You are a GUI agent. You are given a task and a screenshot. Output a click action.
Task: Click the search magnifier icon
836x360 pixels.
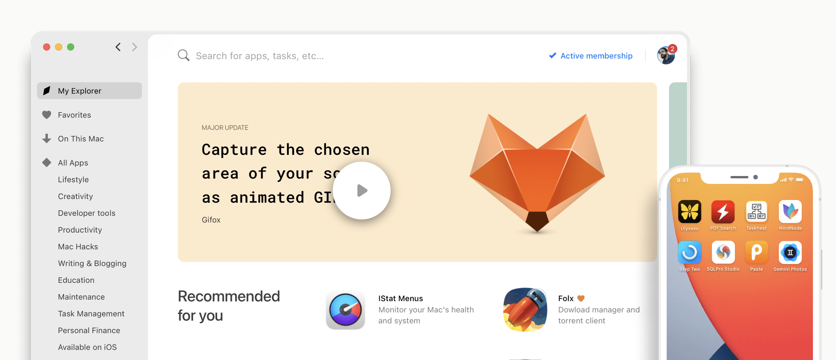click(183, 55)
